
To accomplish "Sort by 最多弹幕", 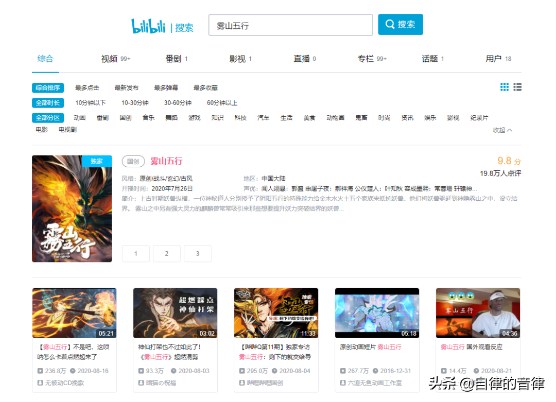I will 166,88.
